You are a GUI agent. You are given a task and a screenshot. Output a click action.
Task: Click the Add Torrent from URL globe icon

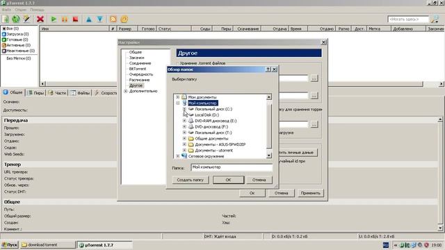pyautogui.click(x=15, y=19)
